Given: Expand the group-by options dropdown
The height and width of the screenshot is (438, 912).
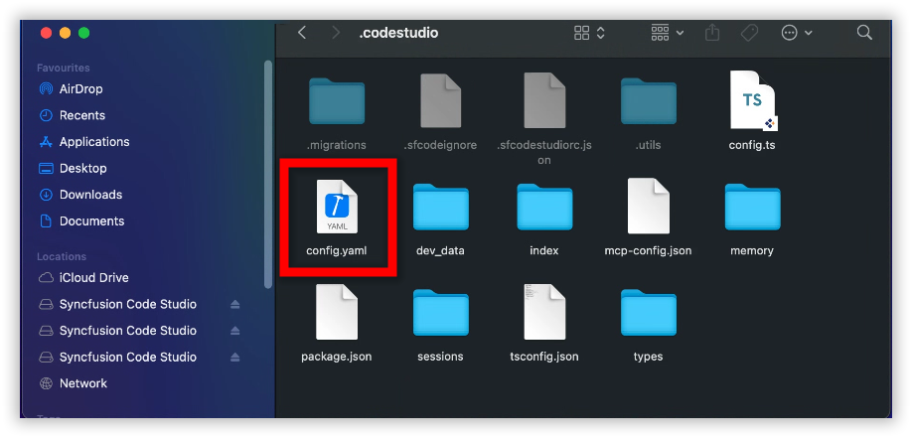Looking at the screenshot, I should coord(667,33).
